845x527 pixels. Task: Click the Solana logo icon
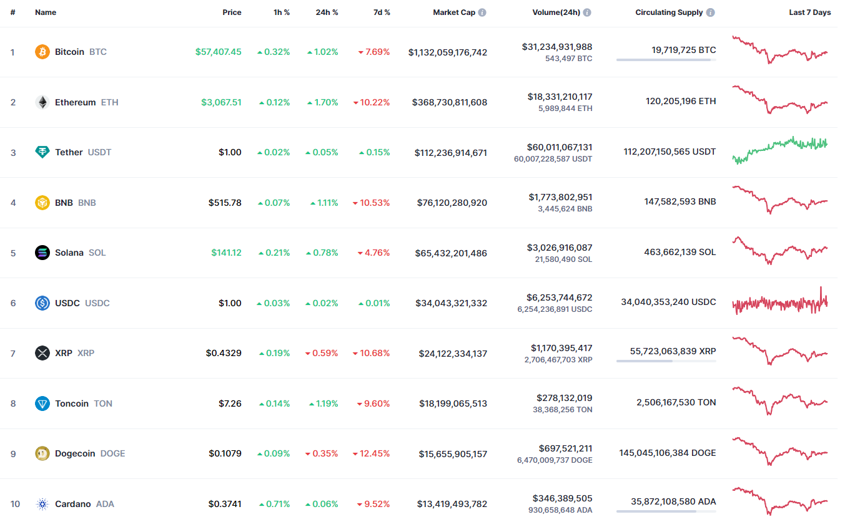click(42, 253)
